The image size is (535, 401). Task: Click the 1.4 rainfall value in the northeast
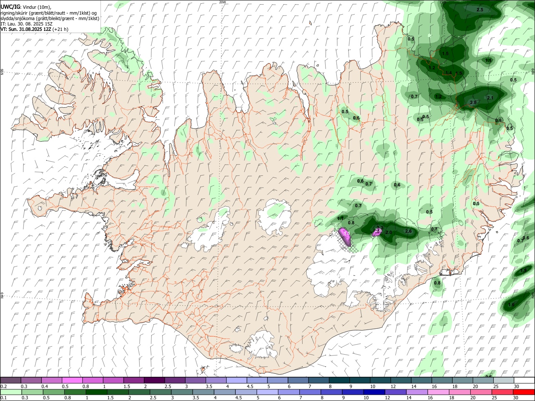448,73
